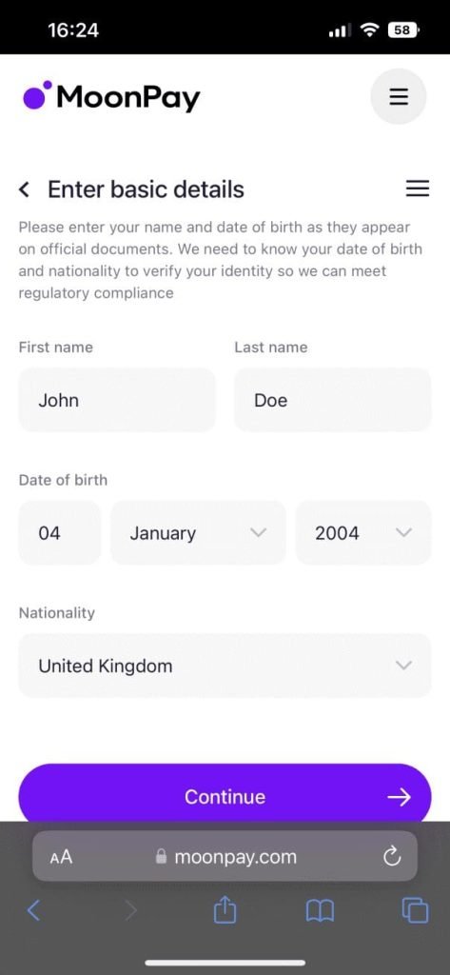Select the First name field containing John
Screen dimensions: 450x975
pos(117,400)
